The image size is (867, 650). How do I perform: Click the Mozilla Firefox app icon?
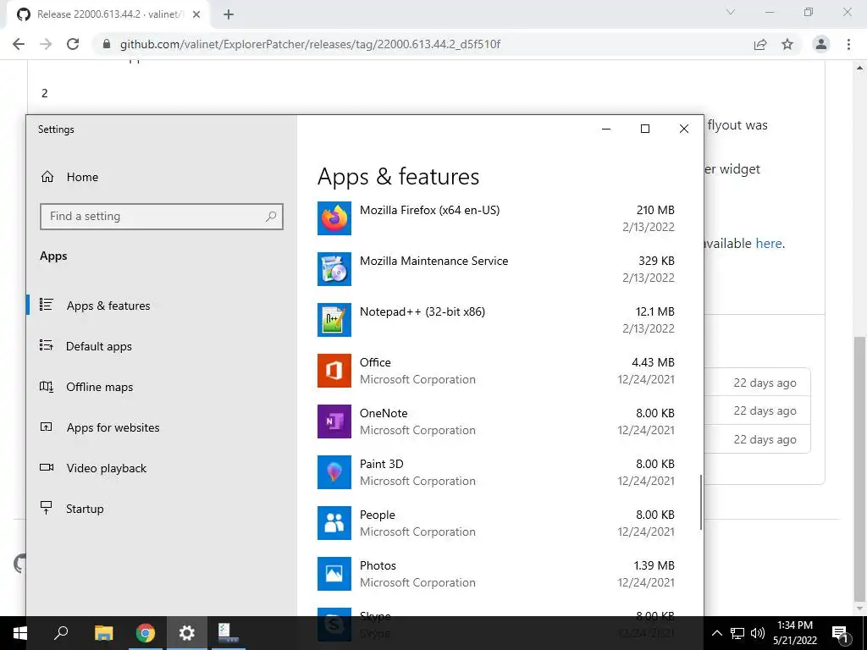coord(334,218)
